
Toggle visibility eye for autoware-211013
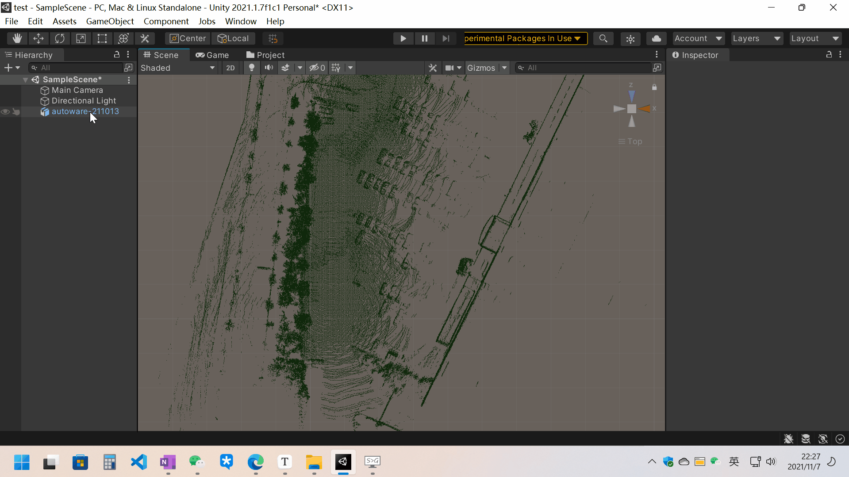tap(5, 112)
